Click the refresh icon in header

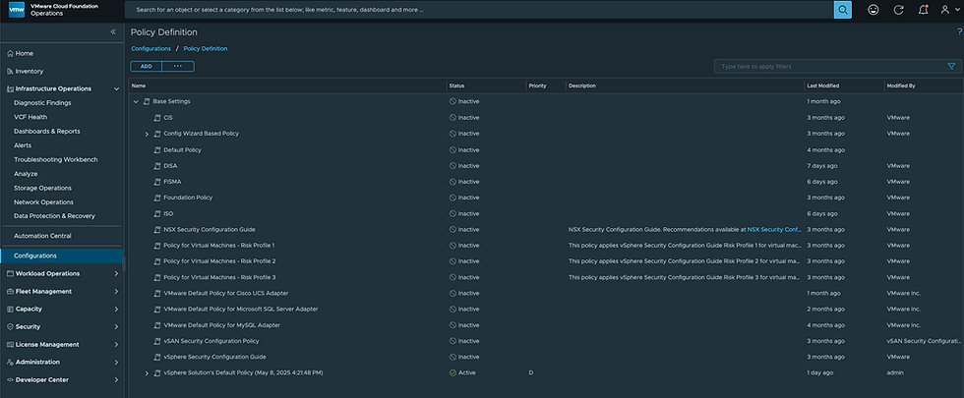(x=898, y=9)
